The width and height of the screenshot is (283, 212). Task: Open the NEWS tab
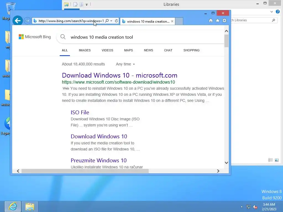(148, 50)
